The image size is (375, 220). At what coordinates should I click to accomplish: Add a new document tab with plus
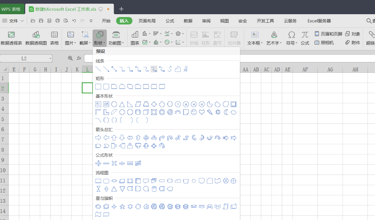click(x=121, y=9)
